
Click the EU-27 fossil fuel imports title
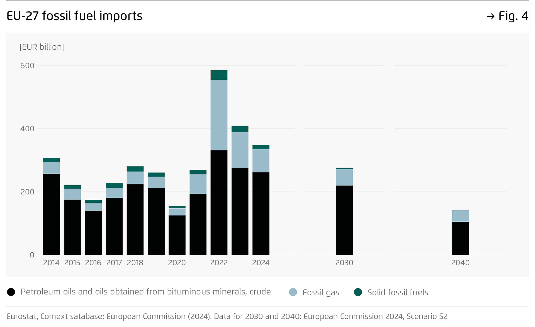(74, 16)
